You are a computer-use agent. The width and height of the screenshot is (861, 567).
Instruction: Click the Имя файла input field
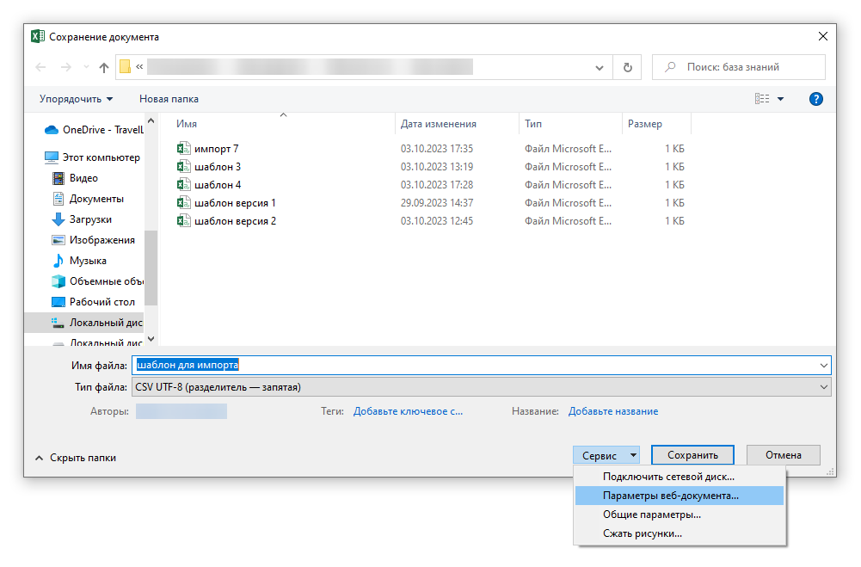coord(481,366)
